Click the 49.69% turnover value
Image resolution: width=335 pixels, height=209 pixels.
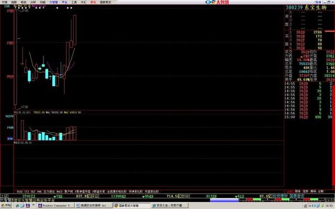point(303,79)
